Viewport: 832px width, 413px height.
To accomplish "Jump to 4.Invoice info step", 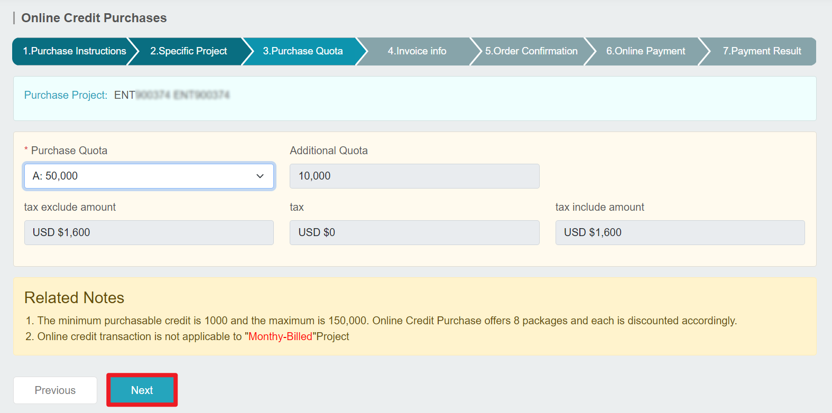I will [x=417, y=51].
